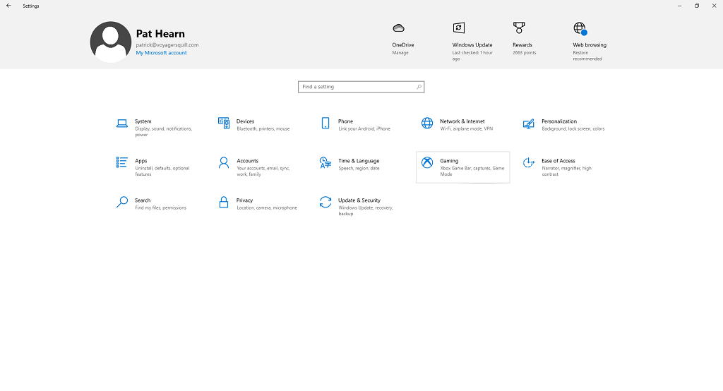Open the Time & Language icon

325,163
